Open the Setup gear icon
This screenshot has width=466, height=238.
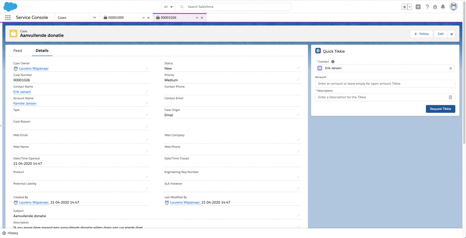435,7
